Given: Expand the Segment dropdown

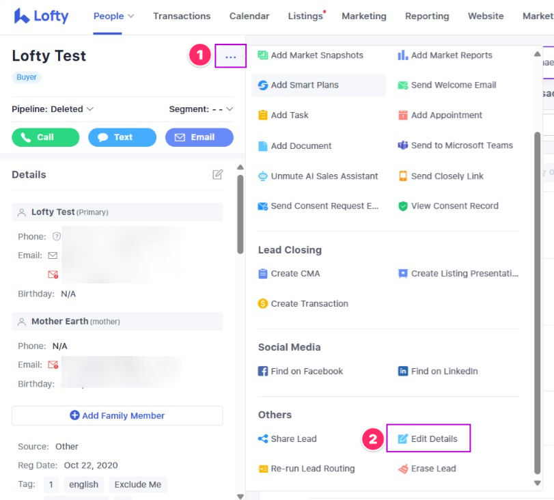Looking at the screenshot, I should [201, 109].
